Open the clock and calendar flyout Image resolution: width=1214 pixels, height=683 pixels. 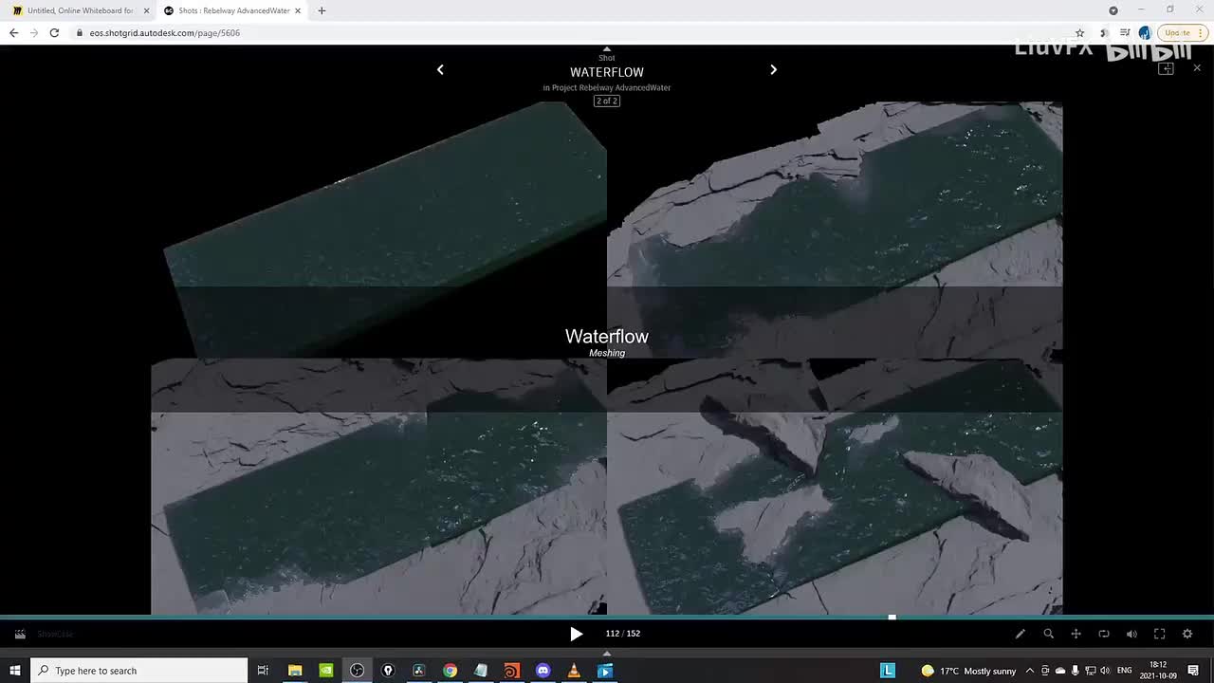[x=1158, y=671]
